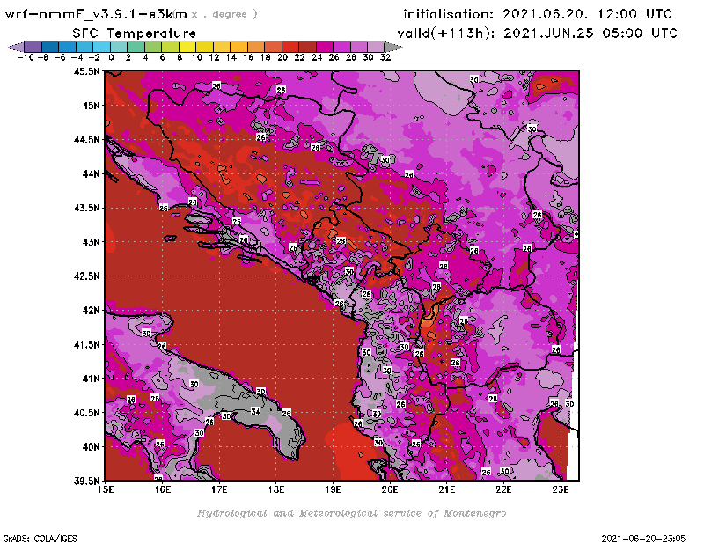Image resolution: width=704 pixels, height=544 pixels.
Task: Click the orange legend swatch between 16 and 18
Action: tap(256, 48)
